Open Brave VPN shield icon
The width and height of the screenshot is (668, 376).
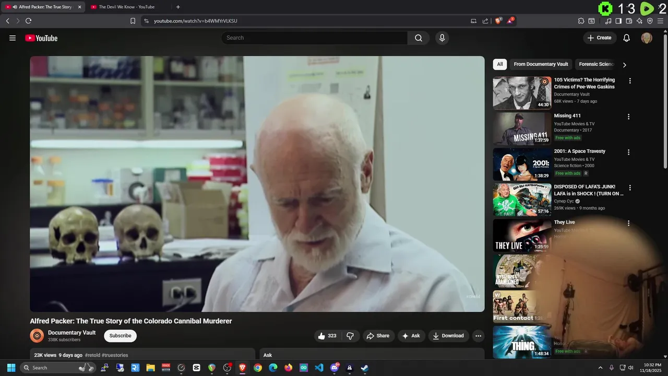coord(650,21)
